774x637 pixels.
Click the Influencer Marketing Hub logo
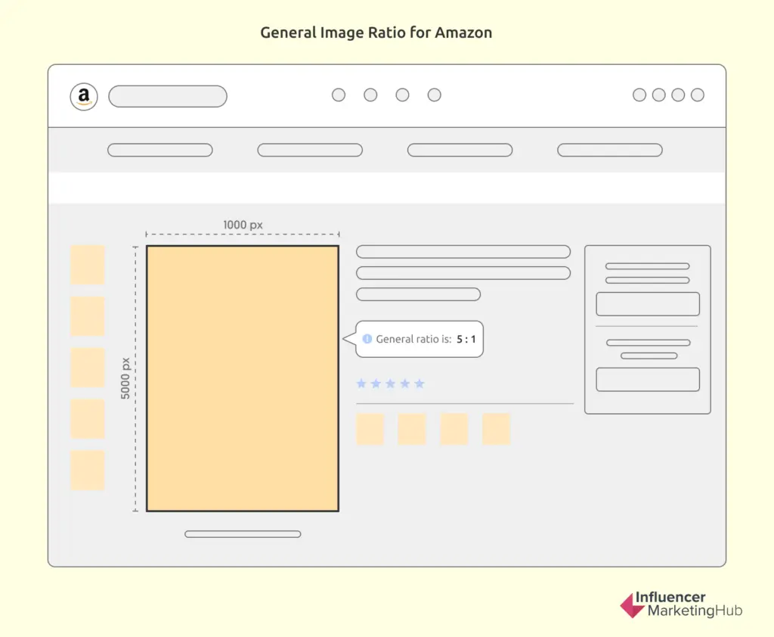click(681, 604)
